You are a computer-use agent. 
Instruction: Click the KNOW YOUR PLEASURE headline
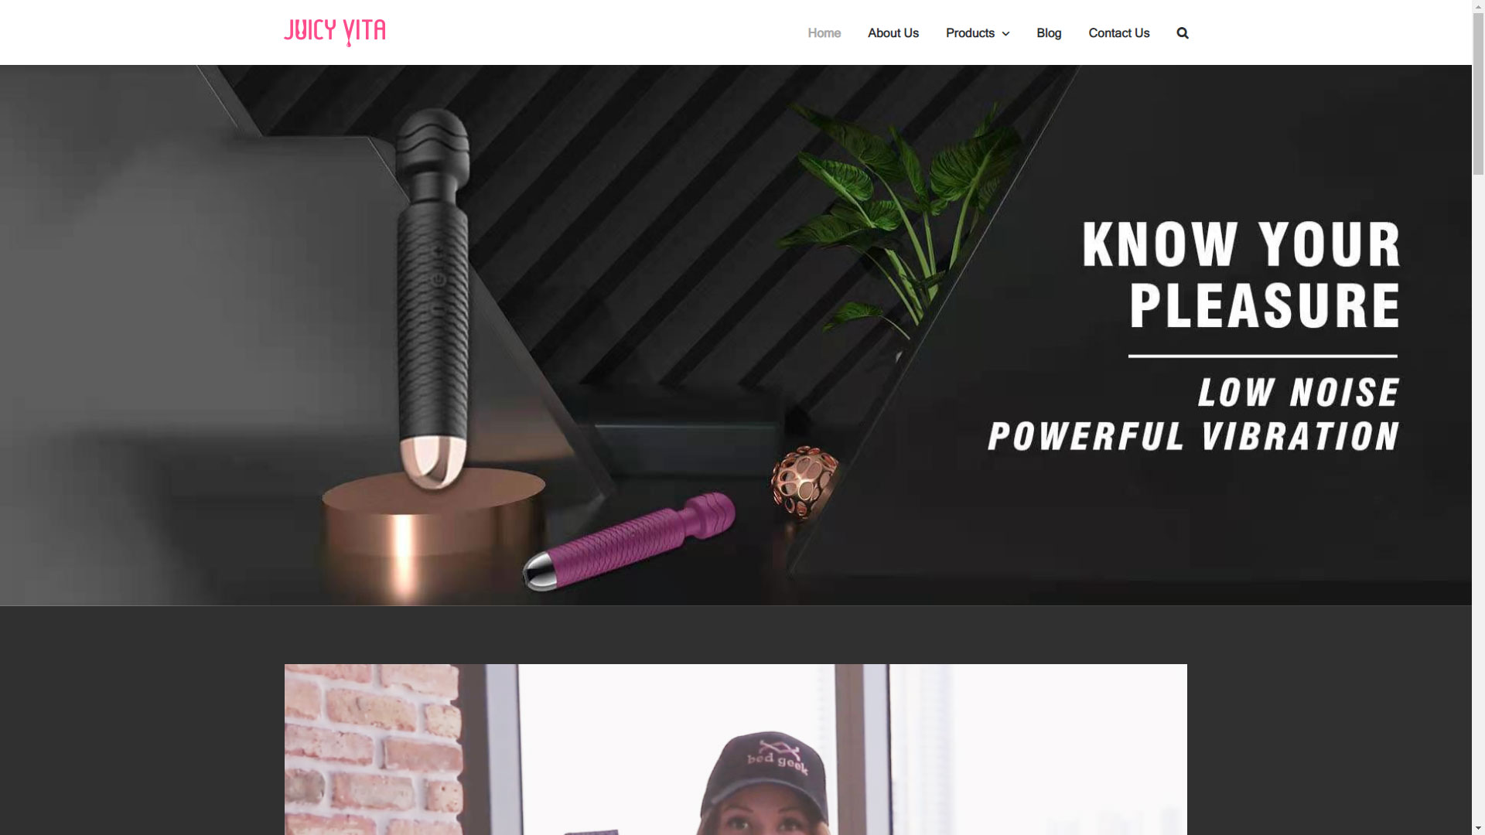point(1241,274)
